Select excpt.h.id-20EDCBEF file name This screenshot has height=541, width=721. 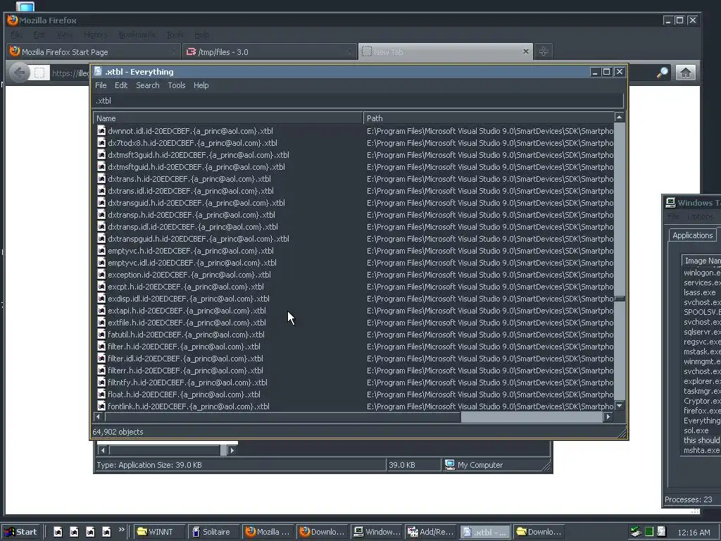click(186, 287)
